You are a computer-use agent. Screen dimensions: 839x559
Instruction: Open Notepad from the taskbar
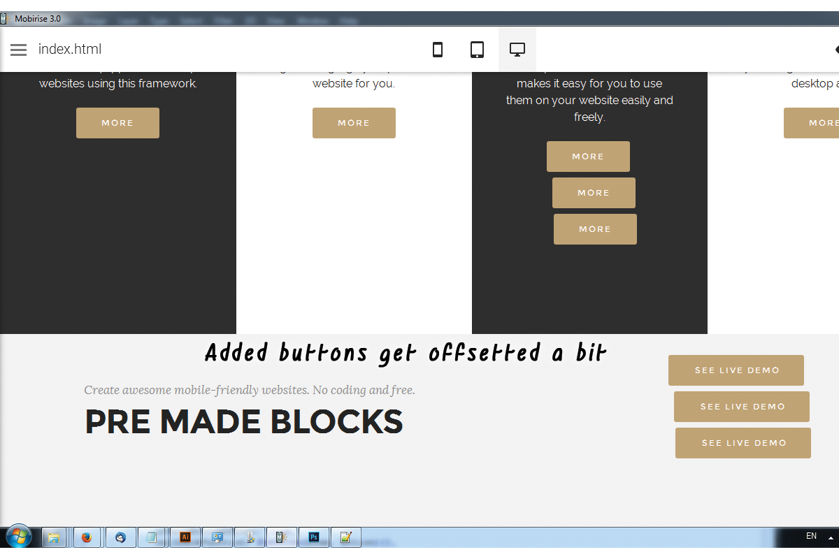tap(152, 537)
